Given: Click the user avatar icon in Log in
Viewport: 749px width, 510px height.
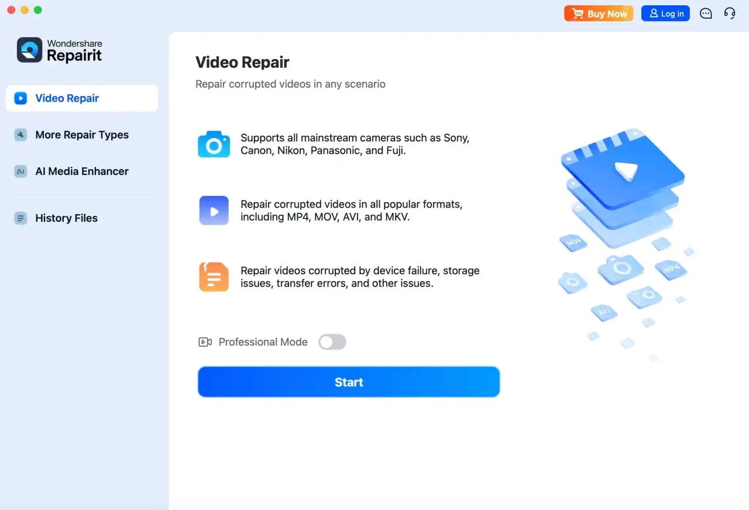Looking at the screenshot, I should (654, 13).
